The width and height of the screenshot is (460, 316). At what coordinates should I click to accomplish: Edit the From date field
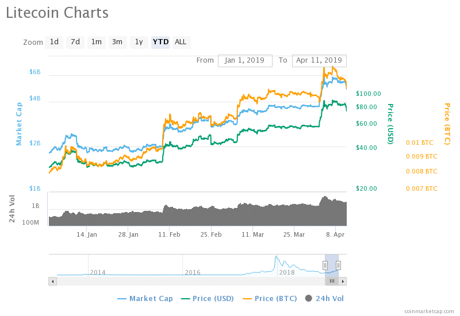[245, 61]
